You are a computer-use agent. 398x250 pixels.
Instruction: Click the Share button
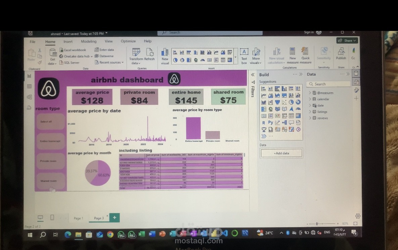[348, 40]
